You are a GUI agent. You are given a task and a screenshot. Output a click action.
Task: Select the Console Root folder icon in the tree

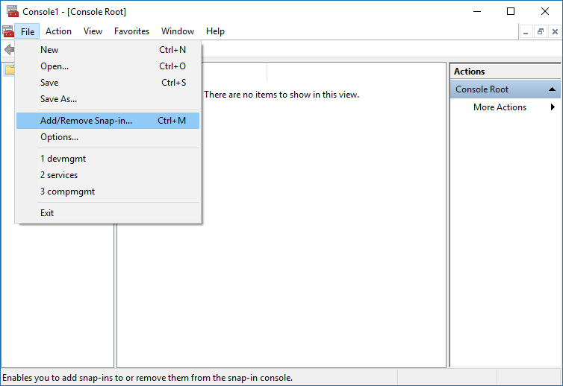[10, 70]
